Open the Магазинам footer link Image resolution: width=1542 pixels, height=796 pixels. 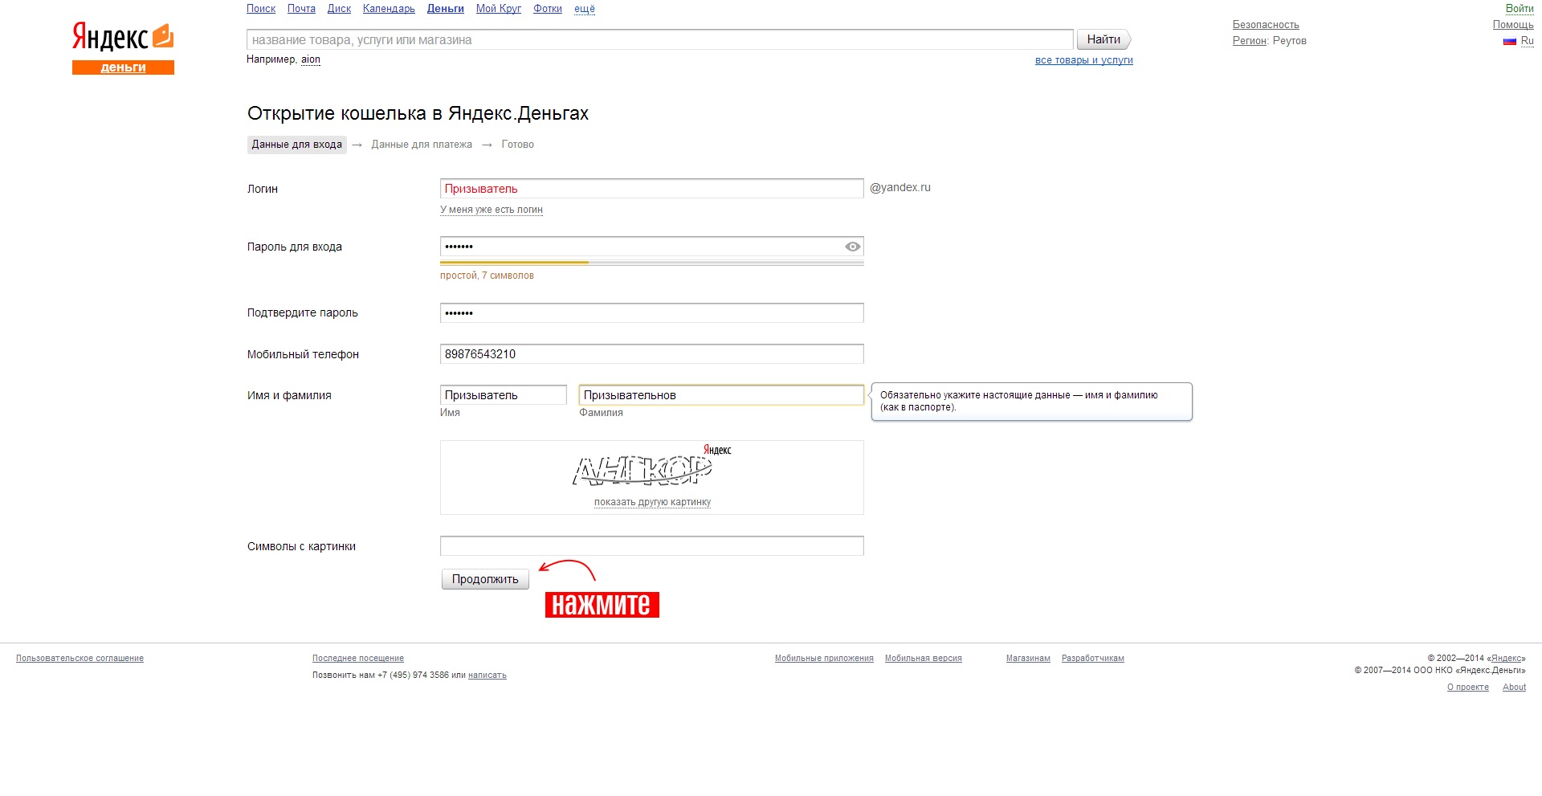tap(1028, 659)
